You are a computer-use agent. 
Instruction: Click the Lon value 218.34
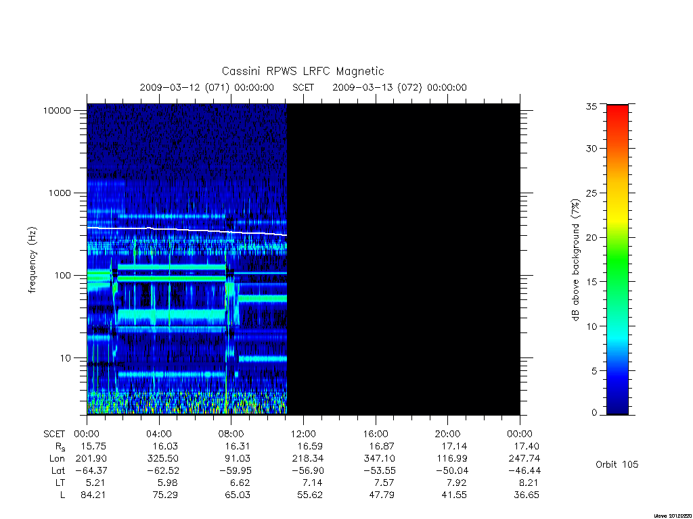pyautogui.click(x=307, y=459)
